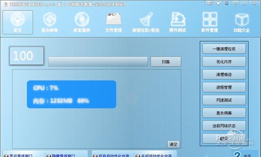Open the 软件管理 software management tab
The height and width of the screenshot is (157, 261).
210,22
